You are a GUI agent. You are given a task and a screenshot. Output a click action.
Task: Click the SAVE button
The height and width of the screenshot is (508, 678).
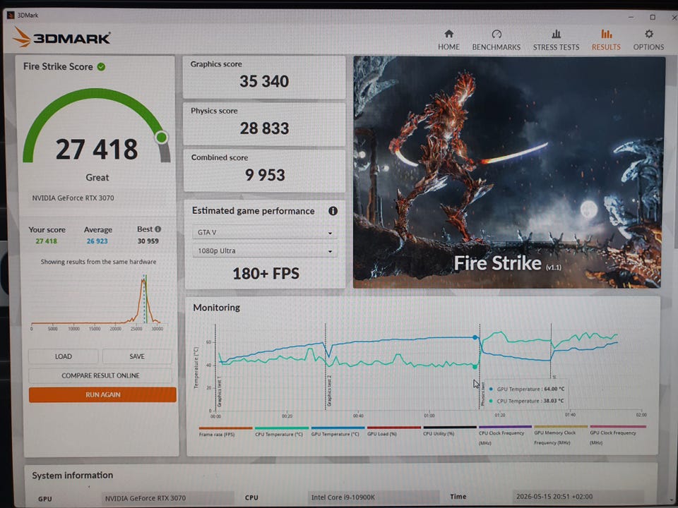click(x=136, y=356)
